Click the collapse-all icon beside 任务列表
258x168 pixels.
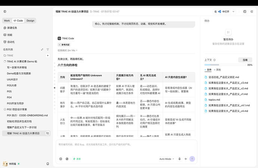coord(42,49)
